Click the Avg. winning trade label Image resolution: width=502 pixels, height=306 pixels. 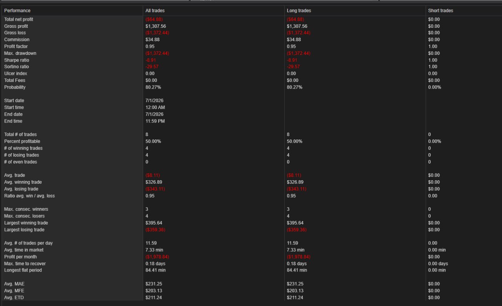point(23,182)
